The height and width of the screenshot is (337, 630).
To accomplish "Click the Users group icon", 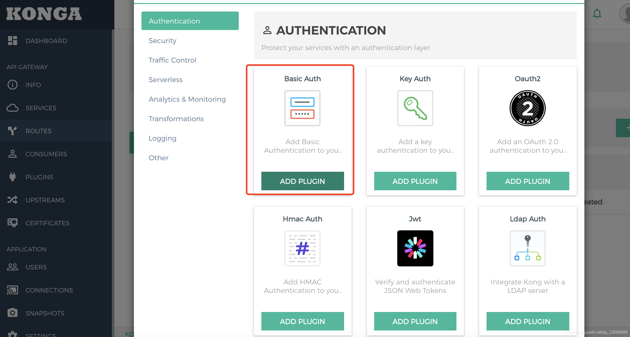I will coord(12,267).
